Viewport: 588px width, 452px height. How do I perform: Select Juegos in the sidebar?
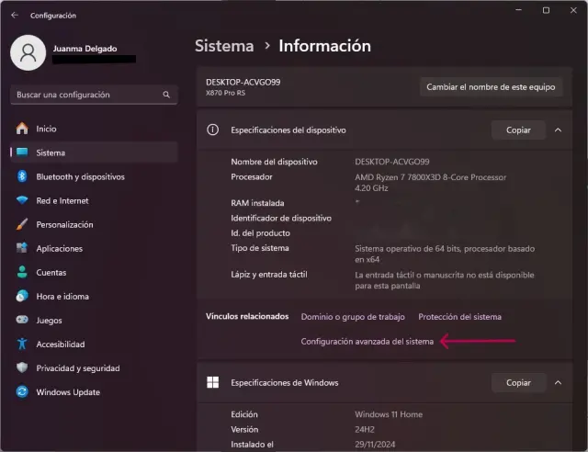(50, 321)
